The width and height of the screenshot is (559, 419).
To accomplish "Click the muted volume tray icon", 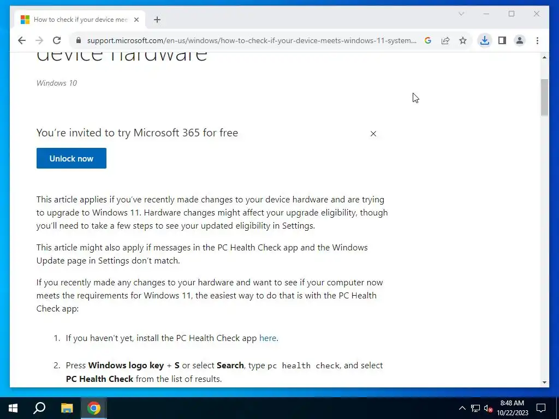I will coord(489,408).
